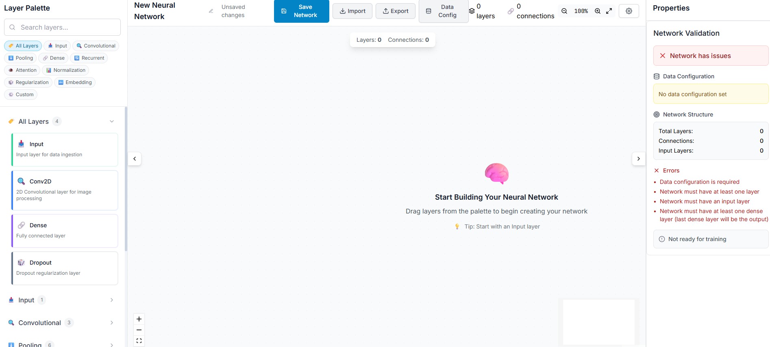Click the palette vertical scrollbar

click(x=126, y=179)
